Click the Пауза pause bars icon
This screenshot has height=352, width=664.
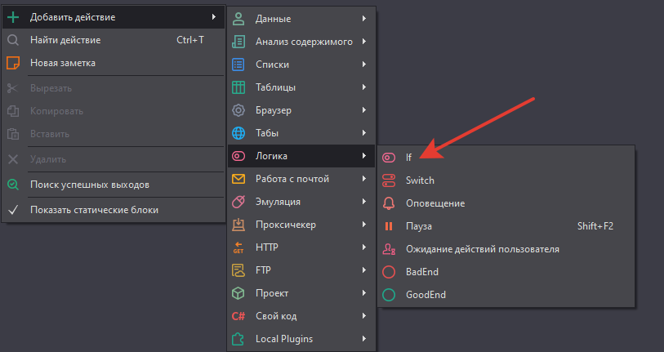pyautogui.click(x=389, y=225)
